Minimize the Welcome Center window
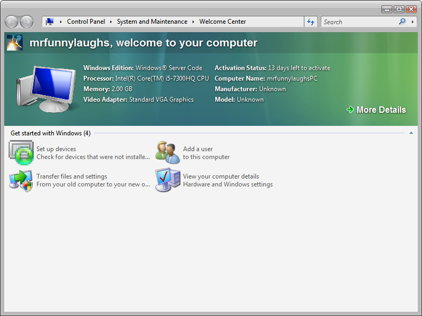422x316 pixels. click(387, 9)
